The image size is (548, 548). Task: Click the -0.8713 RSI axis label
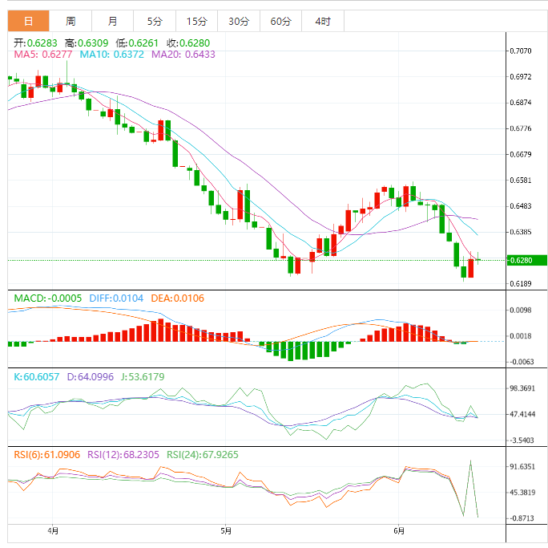point(522,518)
